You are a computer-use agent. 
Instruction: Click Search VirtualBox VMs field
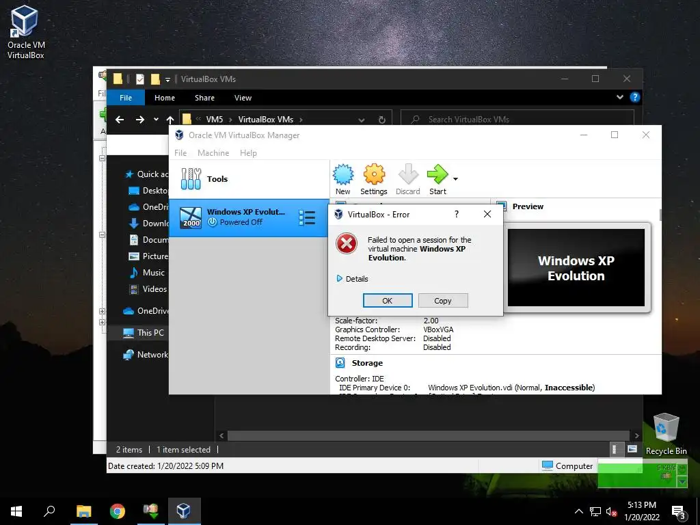pyautogui.click(x=517, y=119)
